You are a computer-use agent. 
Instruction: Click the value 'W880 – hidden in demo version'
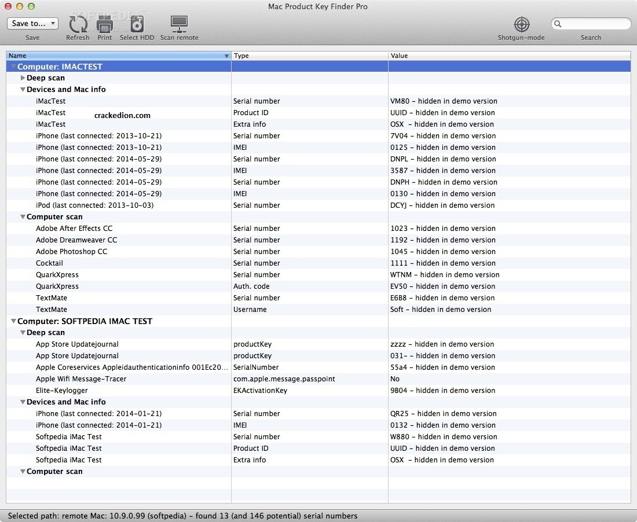pyautogui.click(x=444, y=437)
